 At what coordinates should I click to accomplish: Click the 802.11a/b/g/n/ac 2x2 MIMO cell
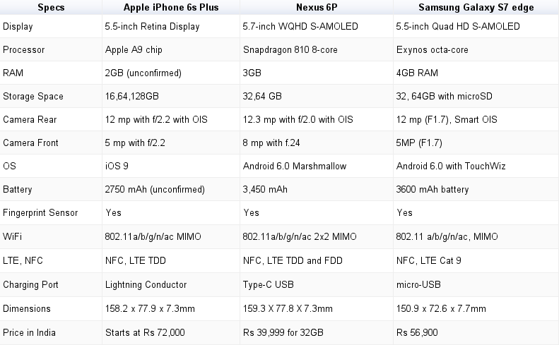pyautogui.click(x=300, y=236)
